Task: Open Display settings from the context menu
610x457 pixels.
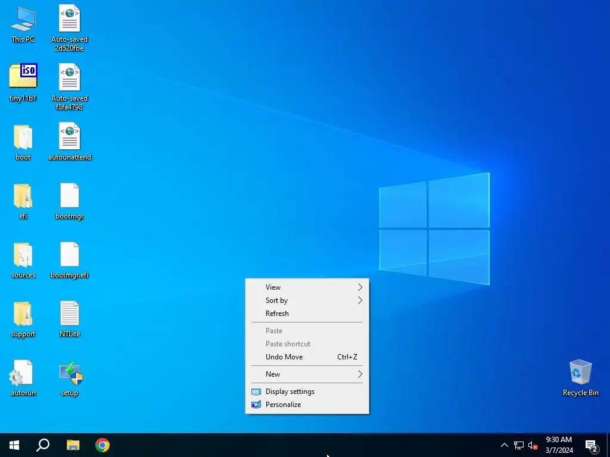Action: 307,392
